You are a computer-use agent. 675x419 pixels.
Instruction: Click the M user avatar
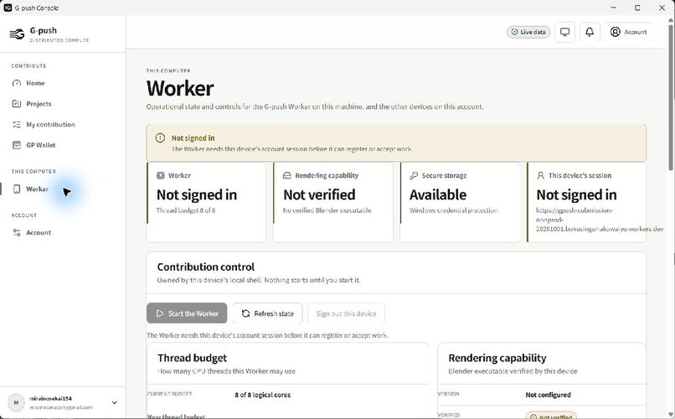click(17, 402)
